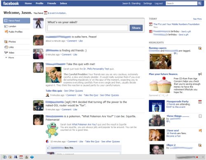Expand the More sidebar section
The height and width of the screenshot is (160, 206).
point(9,58)
